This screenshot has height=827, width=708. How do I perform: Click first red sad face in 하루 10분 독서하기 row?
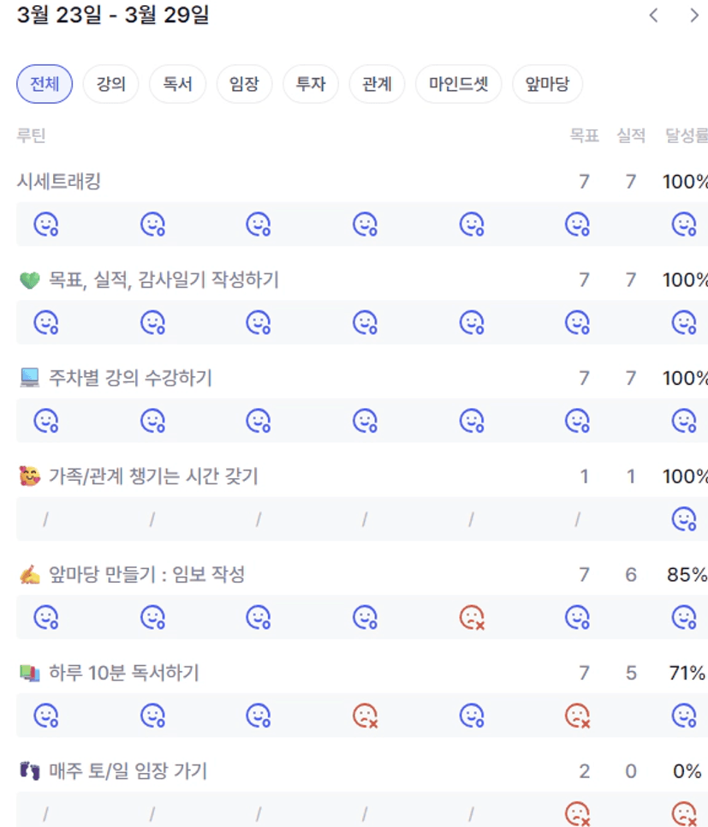click(x=366, y=716)
